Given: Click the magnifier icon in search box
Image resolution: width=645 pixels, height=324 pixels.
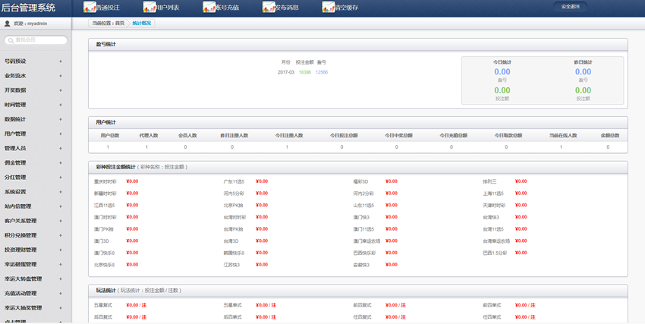Looking at the screenshot, I should click(11, 40).
